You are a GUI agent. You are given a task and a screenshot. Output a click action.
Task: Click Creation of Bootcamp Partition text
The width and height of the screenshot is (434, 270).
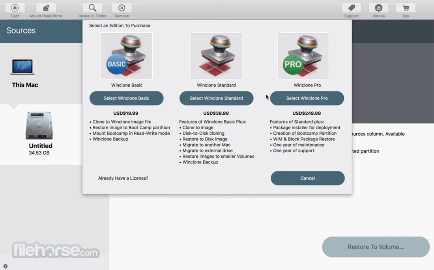click(x=305, y=133)
